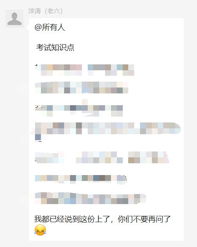The image size is (197, 247).
Task: Click the sender name 涂涛（老六）
Action: click(x=45, y=11)
